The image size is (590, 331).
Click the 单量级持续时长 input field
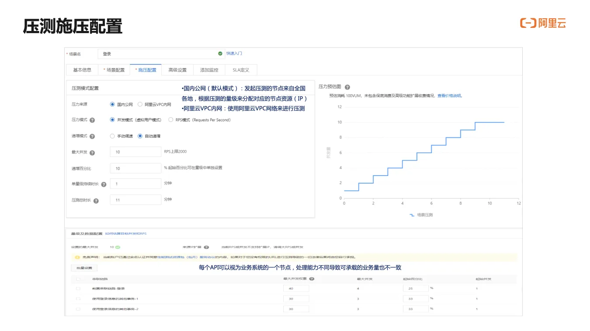135,184
